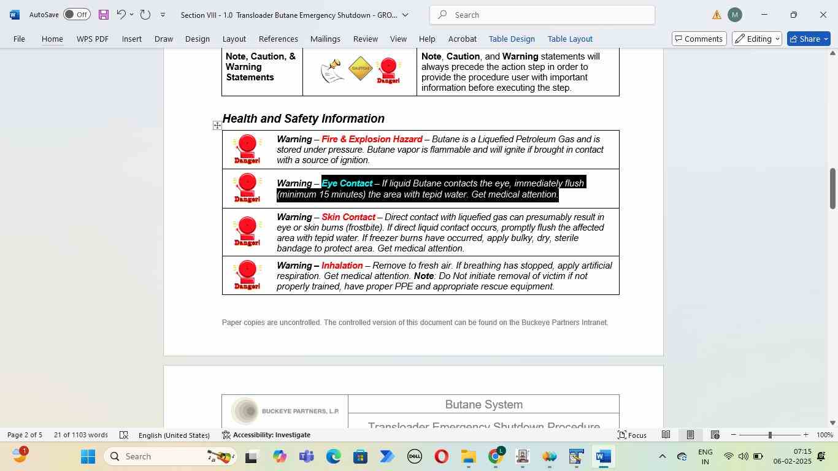This screenshot has height=471, width=838.
Task: Click the Save icon in title bar
Action: click(x=104, y=15)
